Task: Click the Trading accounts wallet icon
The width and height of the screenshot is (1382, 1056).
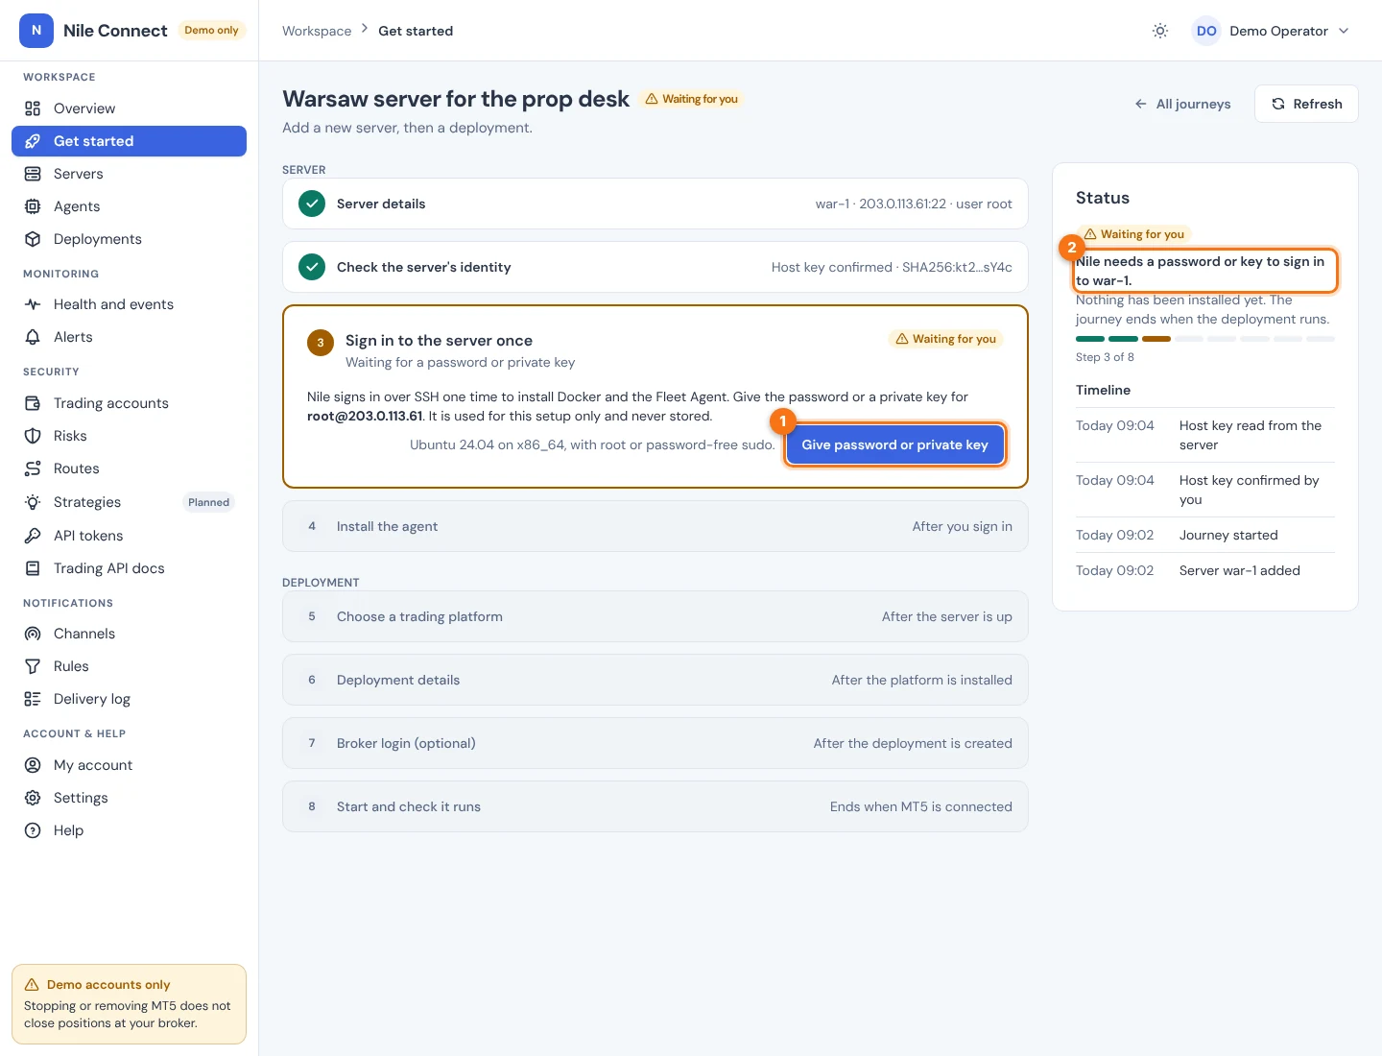Action: tap(33, 403)
